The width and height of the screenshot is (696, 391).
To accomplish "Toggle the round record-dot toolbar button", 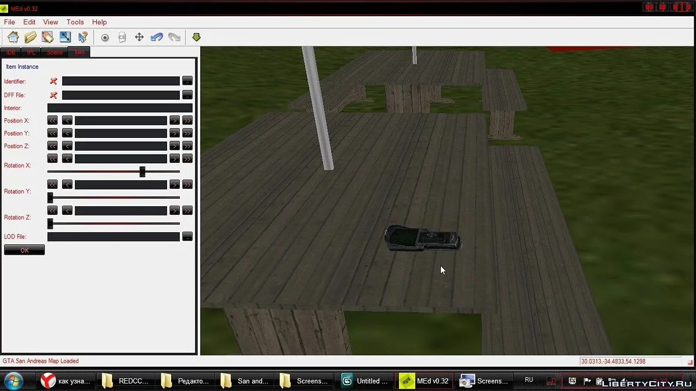I will coord(105,37).
